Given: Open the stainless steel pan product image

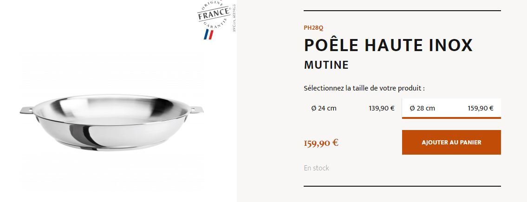Looking at the screenshot, I should point(113,123).
